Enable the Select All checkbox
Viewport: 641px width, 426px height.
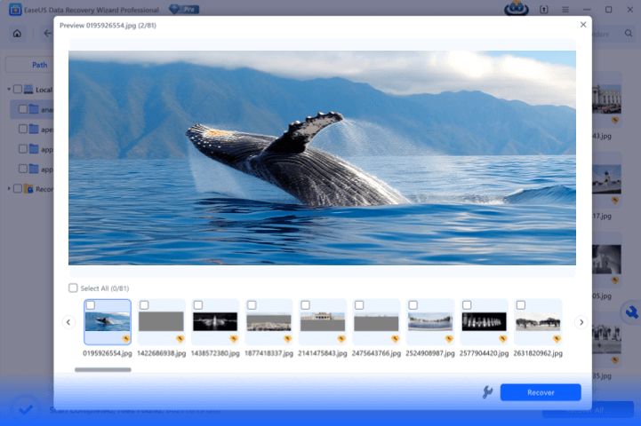73,288
